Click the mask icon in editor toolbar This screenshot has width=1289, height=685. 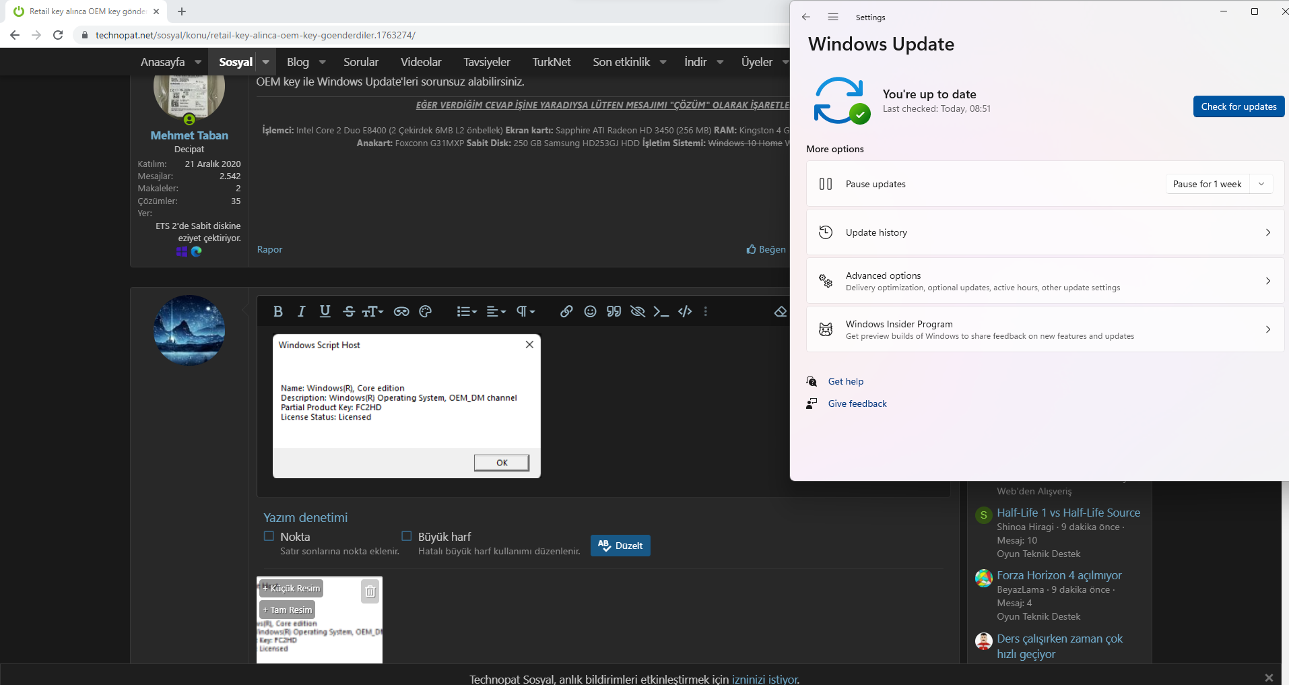coord(401,311)
